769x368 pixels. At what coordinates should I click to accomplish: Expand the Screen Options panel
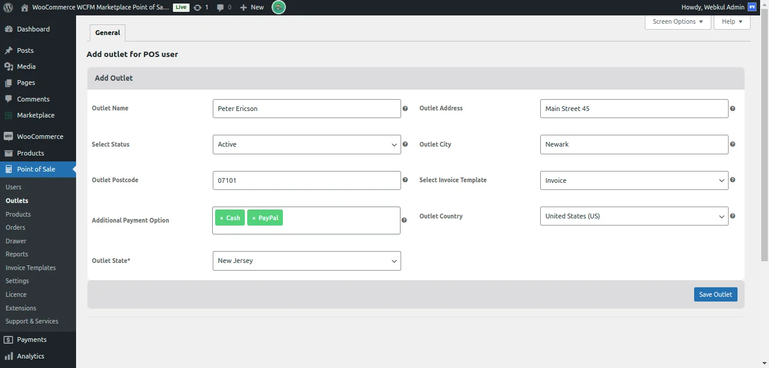[677, 21]
